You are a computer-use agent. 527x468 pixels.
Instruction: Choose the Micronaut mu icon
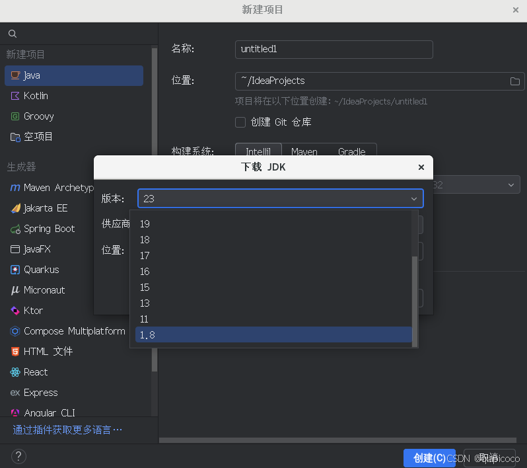(15, 290)
